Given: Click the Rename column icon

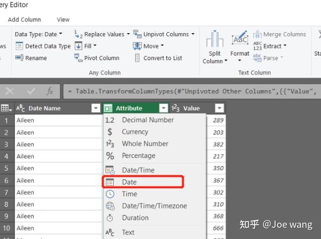Looking at the screenshot, I should (19, 58).
